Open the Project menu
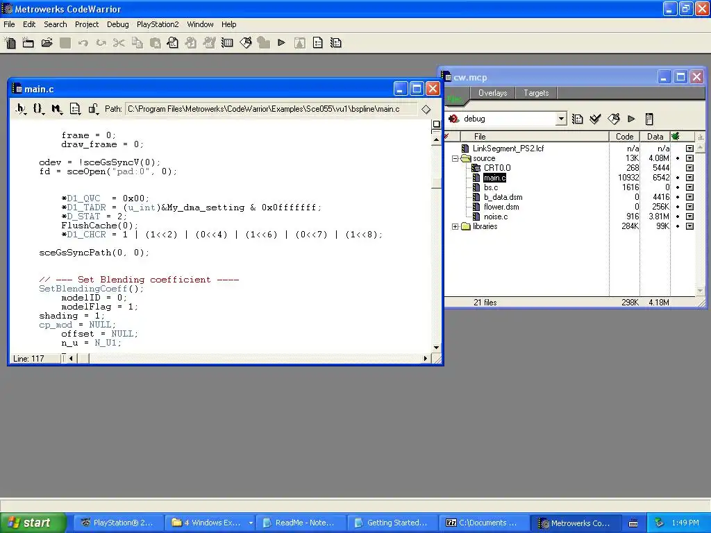 [x=87, y=24]
